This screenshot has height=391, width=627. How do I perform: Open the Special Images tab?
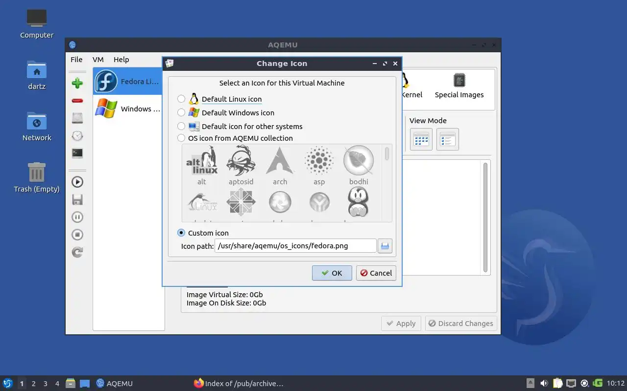pyautogui.click(x=459, y=86)
